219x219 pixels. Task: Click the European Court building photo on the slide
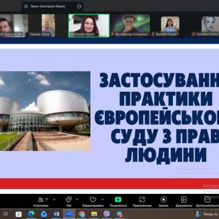pyautogui.click(x=45, y=111)
